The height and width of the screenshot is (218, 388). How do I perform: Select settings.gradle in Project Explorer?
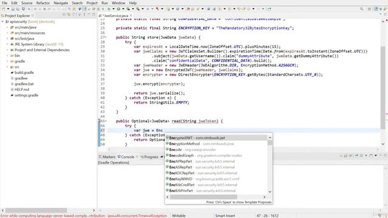point(26,95)
